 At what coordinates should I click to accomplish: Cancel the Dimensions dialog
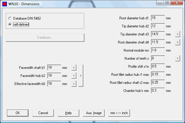pos(43,113)
